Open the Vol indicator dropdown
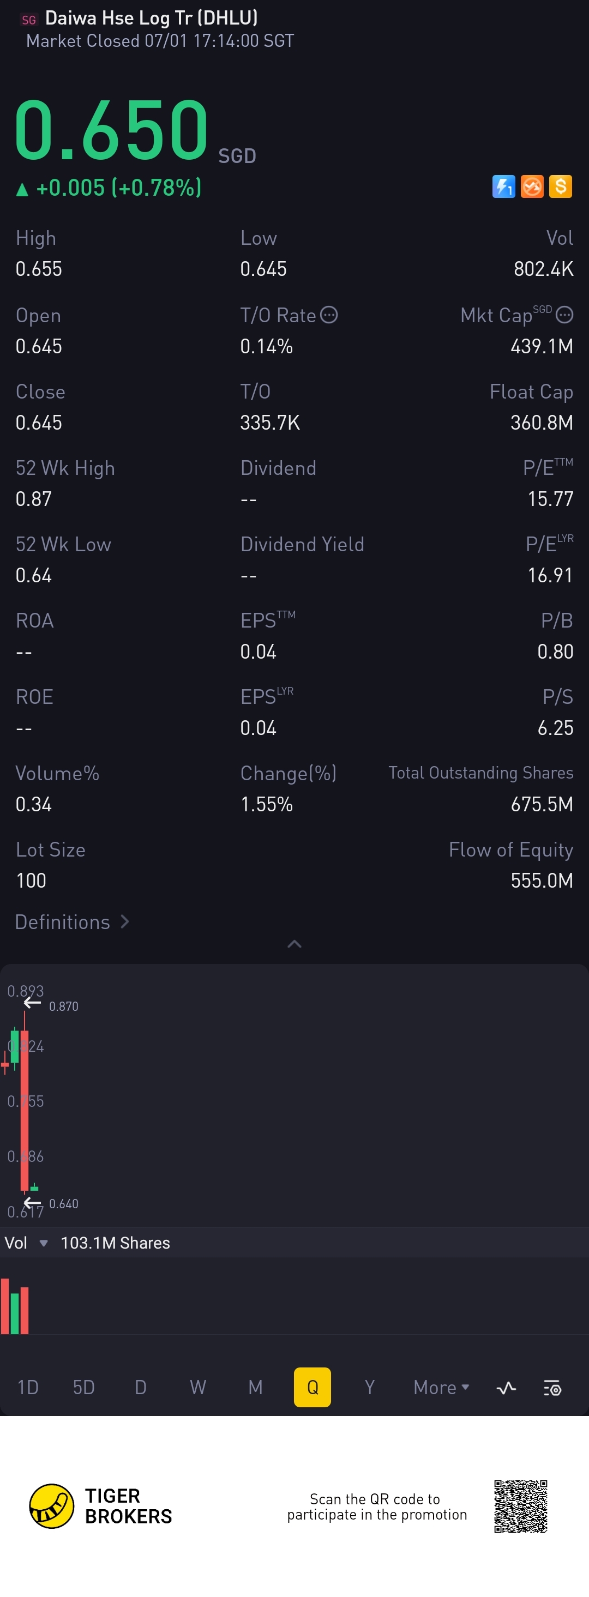 44,1243
